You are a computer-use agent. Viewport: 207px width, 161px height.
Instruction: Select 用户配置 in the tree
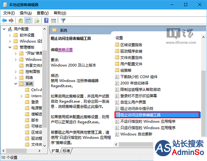click(x=21, y=29)
